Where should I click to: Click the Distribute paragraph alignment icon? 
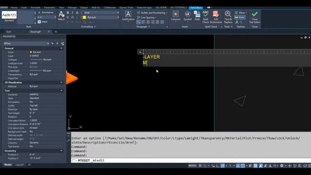[x=162, y=22]
